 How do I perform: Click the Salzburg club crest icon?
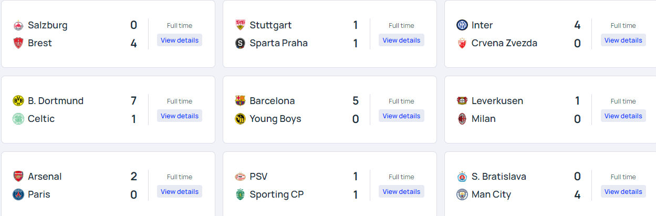[x=18, y=25]
